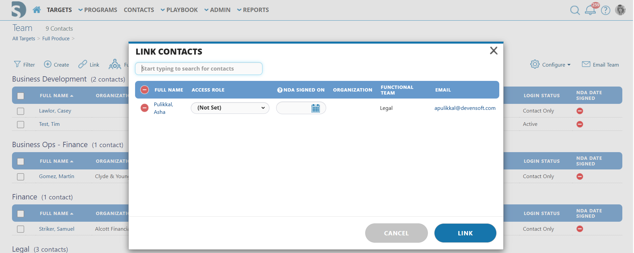Open the Access Role (Not Set) dropdown
The width and height of the screenshot is (634, 253).
[x=230, y=108]
